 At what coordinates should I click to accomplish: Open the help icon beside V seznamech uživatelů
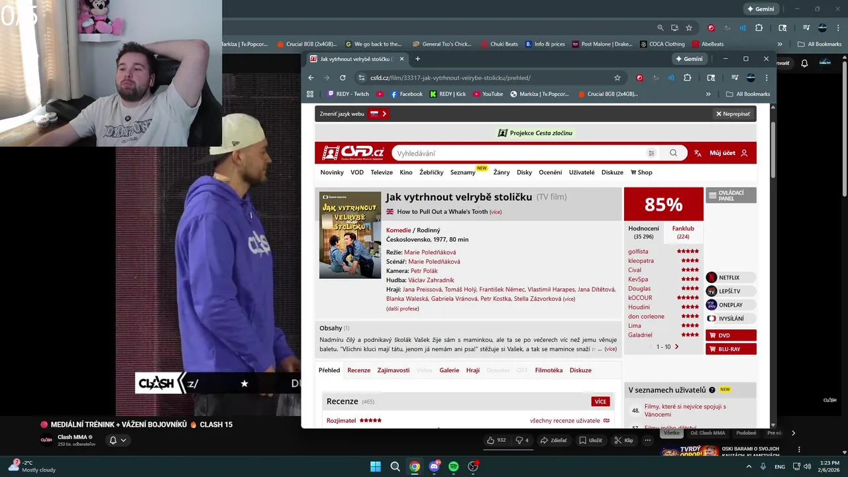point(712,390)
